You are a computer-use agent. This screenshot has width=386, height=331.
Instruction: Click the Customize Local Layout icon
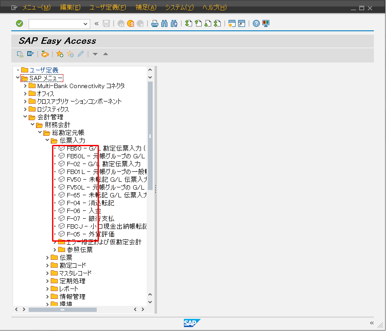click(265, 23)
